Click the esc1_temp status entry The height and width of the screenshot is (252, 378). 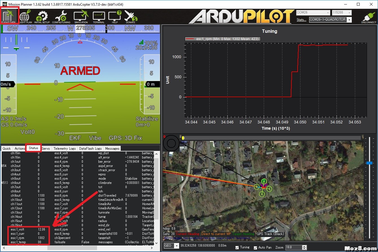[x=18, y=242]
